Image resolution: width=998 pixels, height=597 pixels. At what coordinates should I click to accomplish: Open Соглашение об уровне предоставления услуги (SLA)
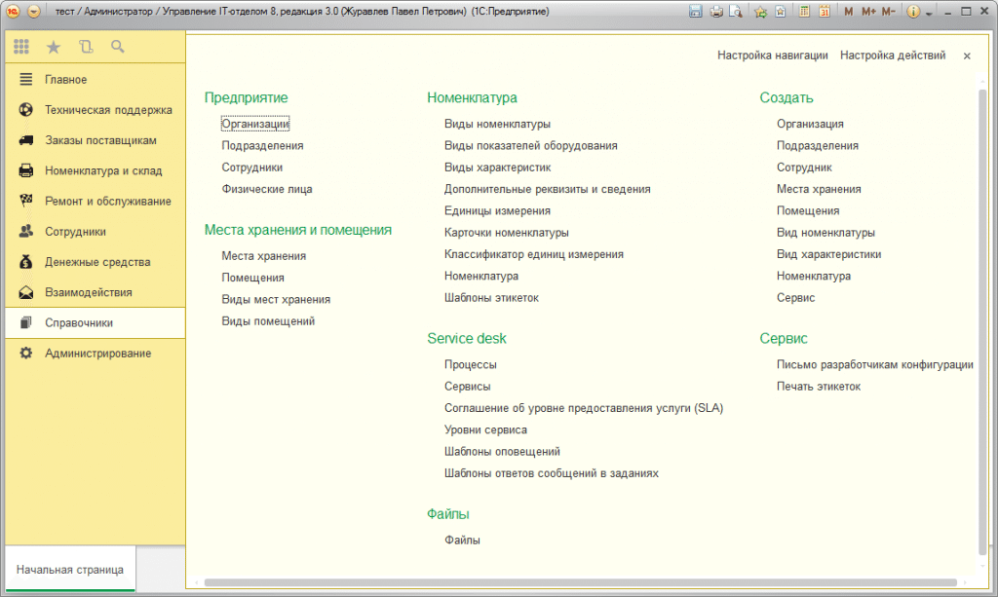(584, 408)
